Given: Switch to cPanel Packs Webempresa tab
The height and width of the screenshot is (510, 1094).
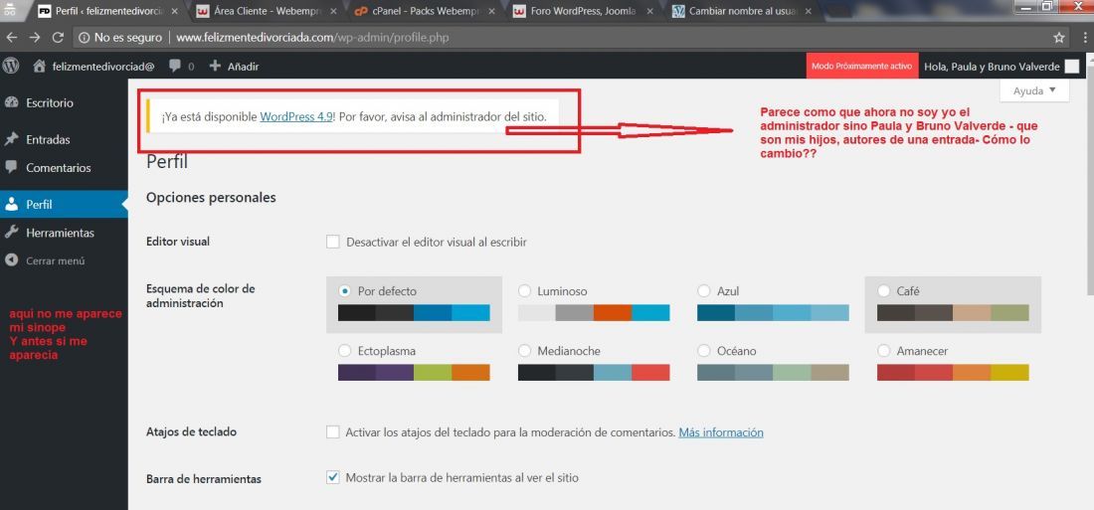Looking at the screenshot, I should click(x=424, y=12).
